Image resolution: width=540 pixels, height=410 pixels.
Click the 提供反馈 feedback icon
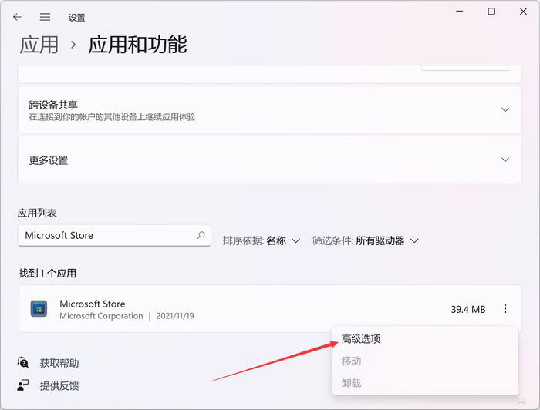22,385
